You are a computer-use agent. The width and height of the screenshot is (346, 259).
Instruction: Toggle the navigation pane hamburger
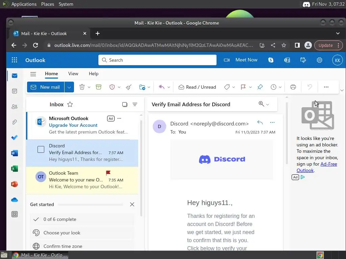(x=33, y=74)
